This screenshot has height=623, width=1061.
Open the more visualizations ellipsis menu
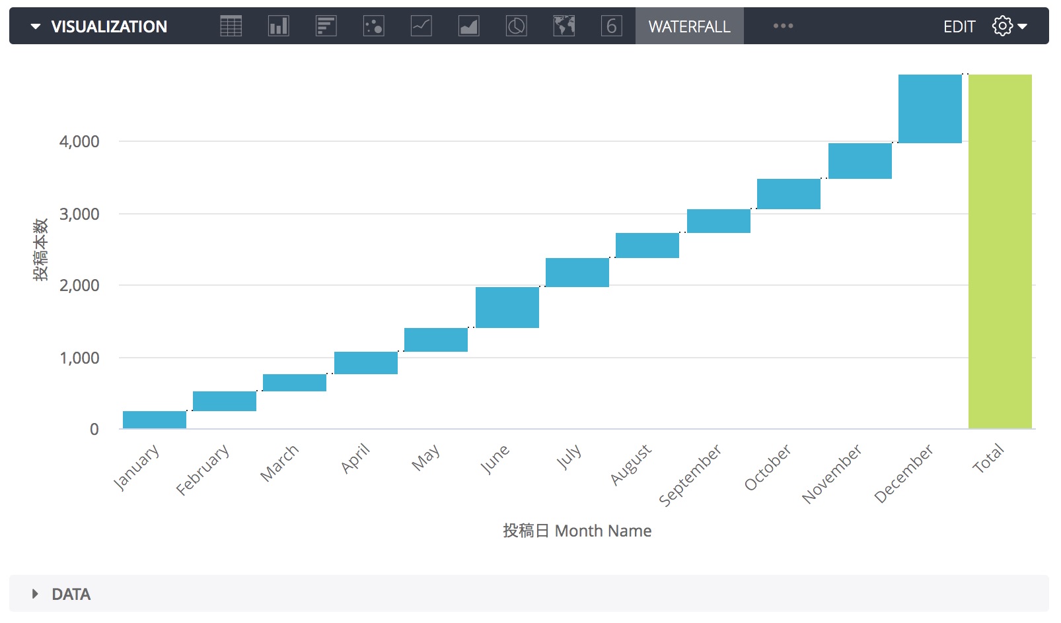[782, 26]
